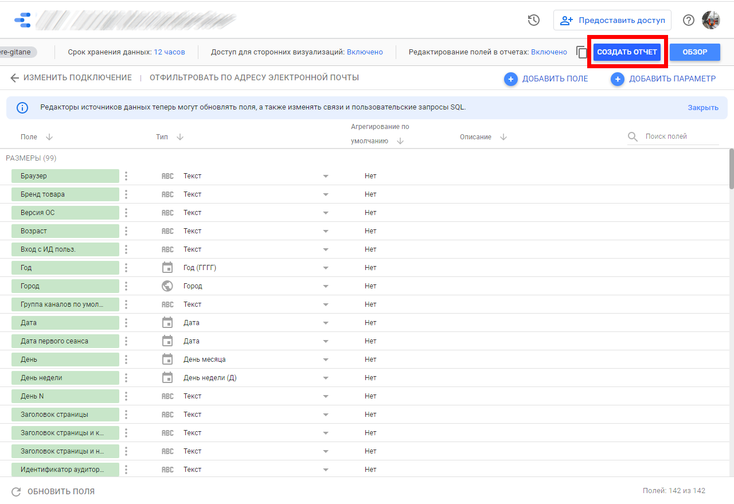The height and width of the screenshot is (504, 734).
Task: Toggle Доступ для сторонних визуализаций Включено setting
Action: pyautogui.click(x=365, y=52)
